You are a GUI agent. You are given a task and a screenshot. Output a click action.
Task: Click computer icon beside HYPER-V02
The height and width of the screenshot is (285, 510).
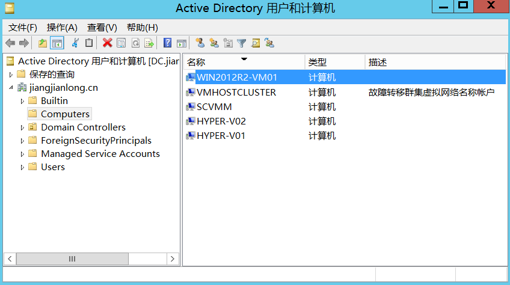click(190, 121)
